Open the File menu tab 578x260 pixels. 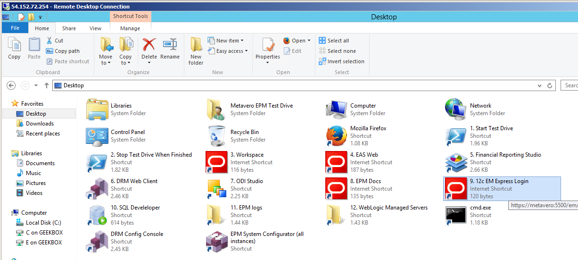(x=15, y=28)
